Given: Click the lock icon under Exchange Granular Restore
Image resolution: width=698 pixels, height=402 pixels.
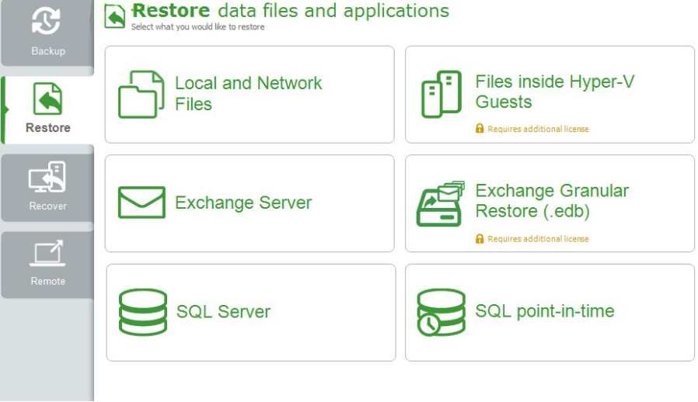Looking at the screenshot, I should tap(480, 239).
